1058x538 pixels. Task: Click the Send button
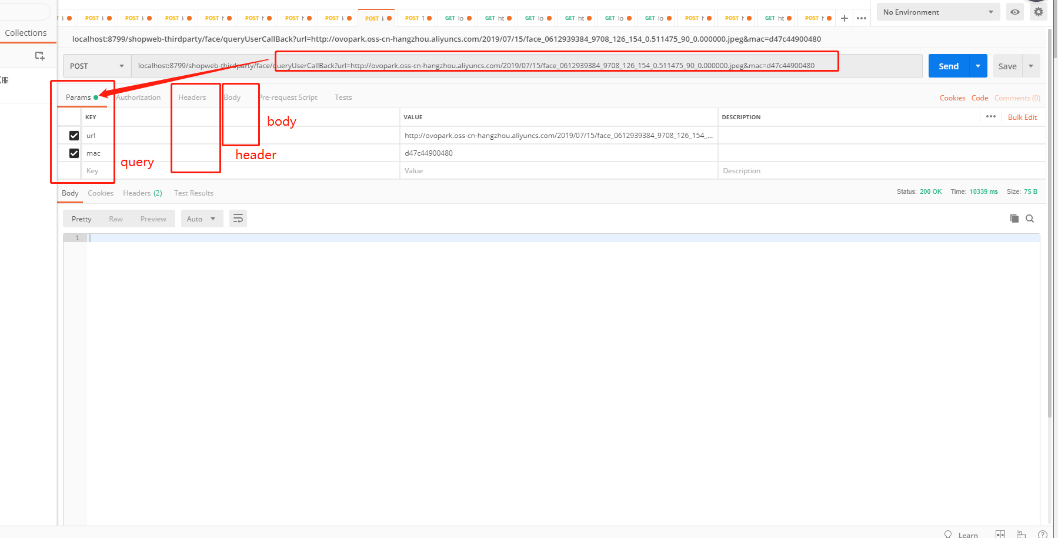click(x=947, y=65)
